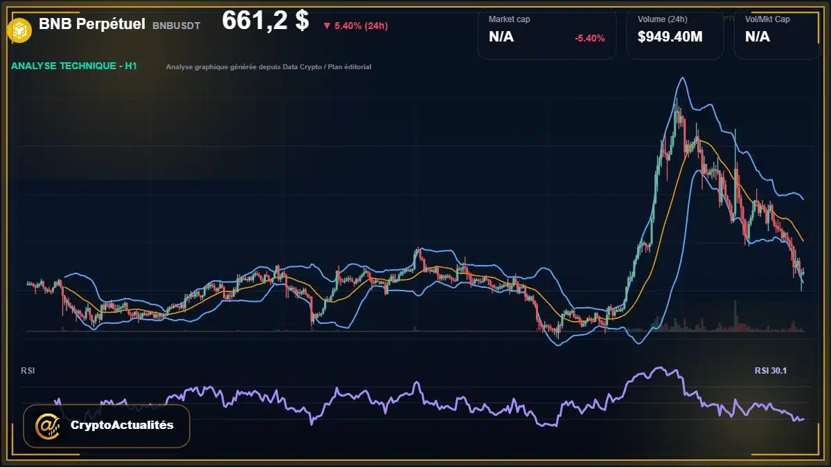Click the "RSI" label left of indicator

pyautogui.click(x=28, y=371)
